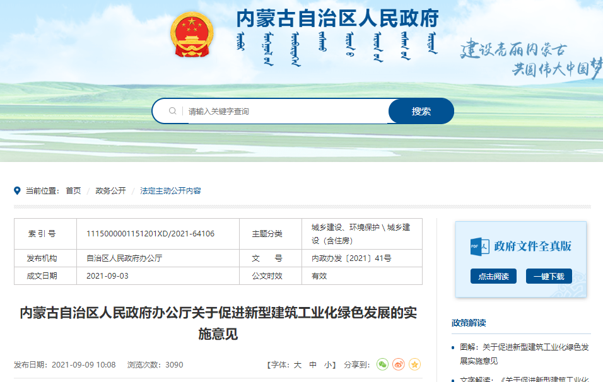Screen dimensions: 603x382
Task: Click the 点击阅读 button
Action: click(x=493, y=275)
